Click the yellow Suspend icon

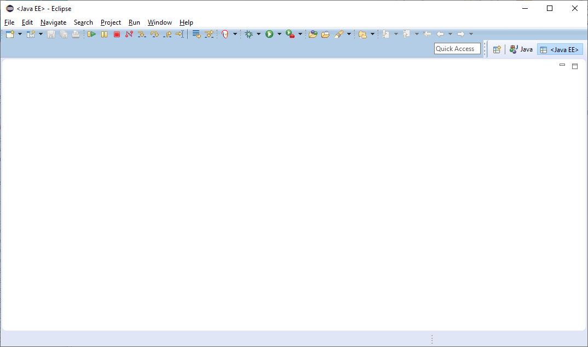coord(104,34)
